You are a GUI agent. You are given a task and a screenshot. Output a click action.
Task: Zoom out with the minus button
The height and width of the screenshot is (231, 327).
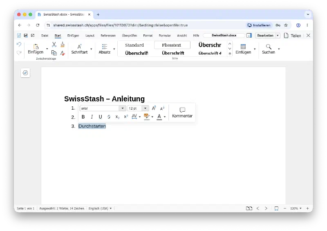click(x=284, y=208)
